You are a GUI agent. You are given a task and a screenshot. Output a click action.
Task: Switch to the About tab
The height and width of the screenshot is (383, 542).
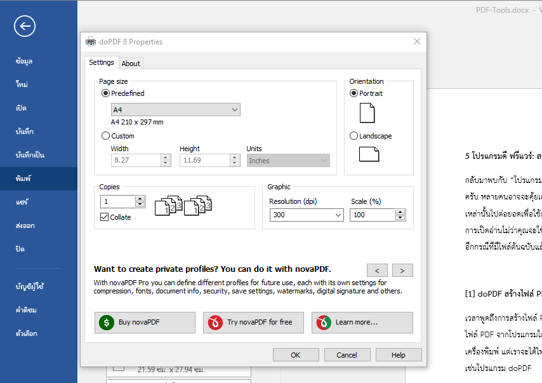131,64
